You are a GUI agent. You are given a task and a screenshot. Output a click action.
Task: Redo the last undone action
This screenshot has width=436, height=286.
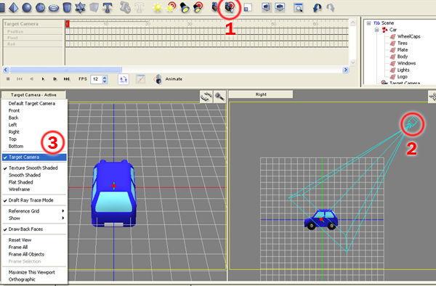click(331, 8)
